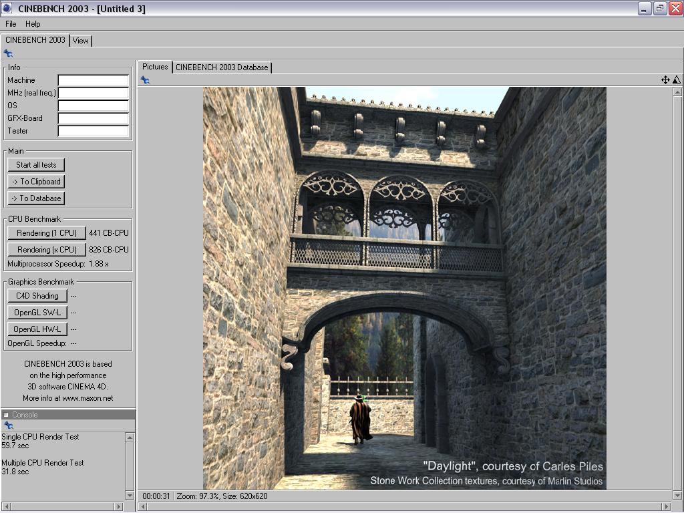Image resolution: width=684 pixels, height=513 pixels.
Task: Open the Help menu
Action: pyautogui.click(x=33, y=24)
